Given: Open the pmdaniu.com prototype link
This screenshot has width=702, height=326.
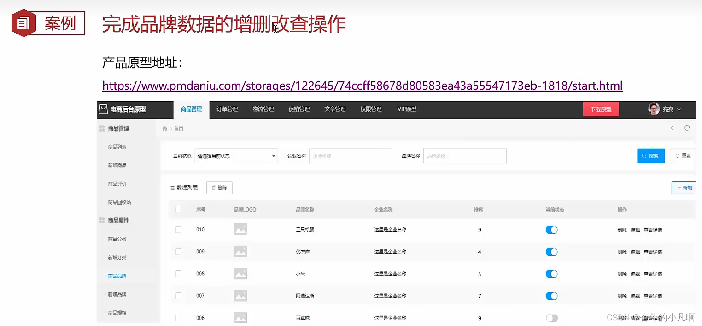Looking at the screenshot, I should 363,86.
